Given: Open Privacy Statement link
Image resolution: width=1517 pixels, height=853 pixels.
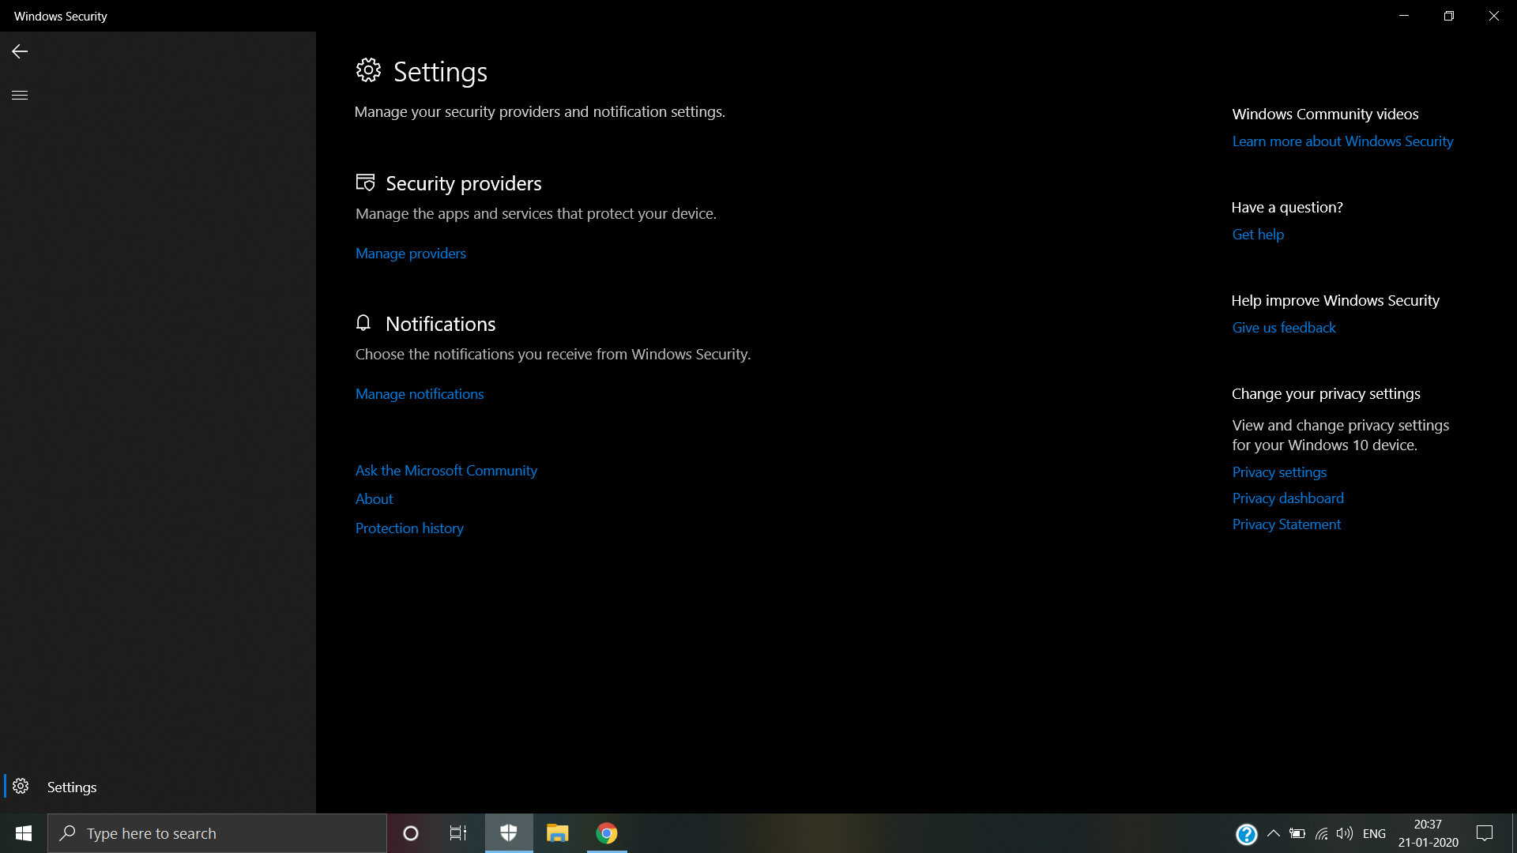Looking at the screenshot, I should [1287, 524].
